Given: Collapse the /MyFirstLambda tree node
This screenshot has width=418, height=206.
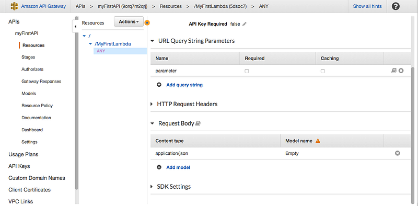Looking at the screenshot, I should (x=90, y=44).
